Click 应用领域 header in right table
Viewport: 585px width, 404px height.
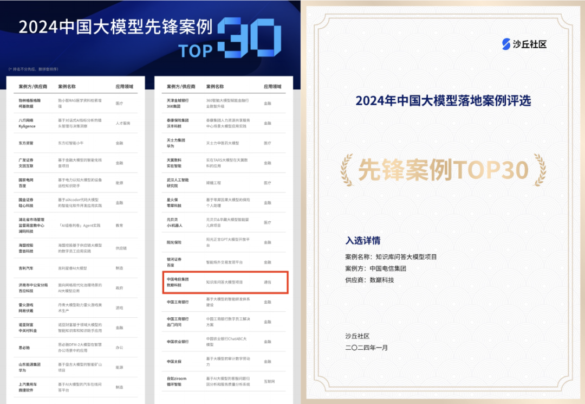pyautogui.click(x=272, y=86)
